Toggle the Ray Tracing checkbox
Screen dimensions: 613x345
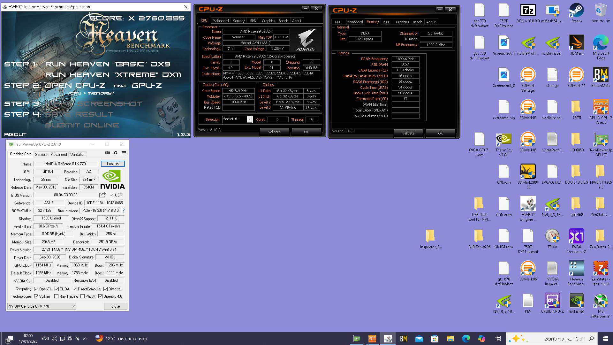click(56, 296)
